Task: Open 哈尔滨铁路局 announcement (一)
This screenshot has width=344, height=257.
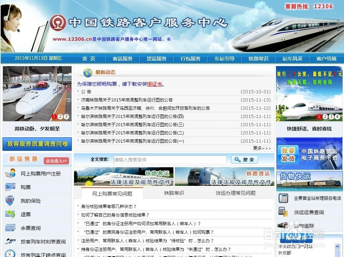Action: [x=133, y=141]
